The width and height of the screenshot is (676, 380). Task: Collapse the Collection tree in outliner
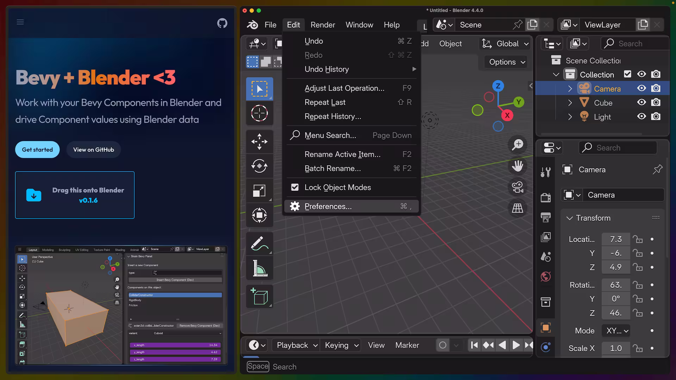(556, 75)
